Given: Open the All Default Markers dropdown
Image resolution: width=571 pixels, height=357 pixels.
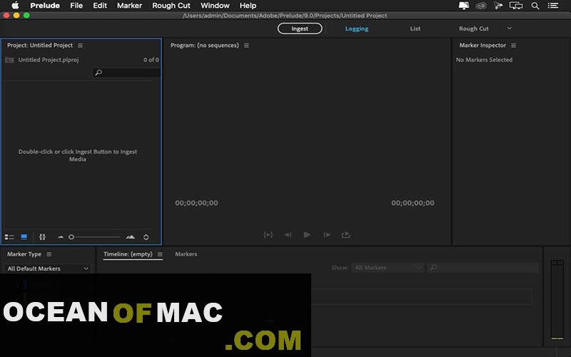Looking at the screenshot, I should (47, 268).
